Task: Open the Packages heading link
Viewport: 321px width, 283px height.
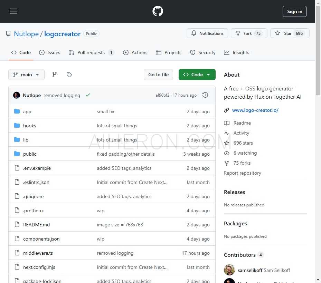Action: [235, 224]
